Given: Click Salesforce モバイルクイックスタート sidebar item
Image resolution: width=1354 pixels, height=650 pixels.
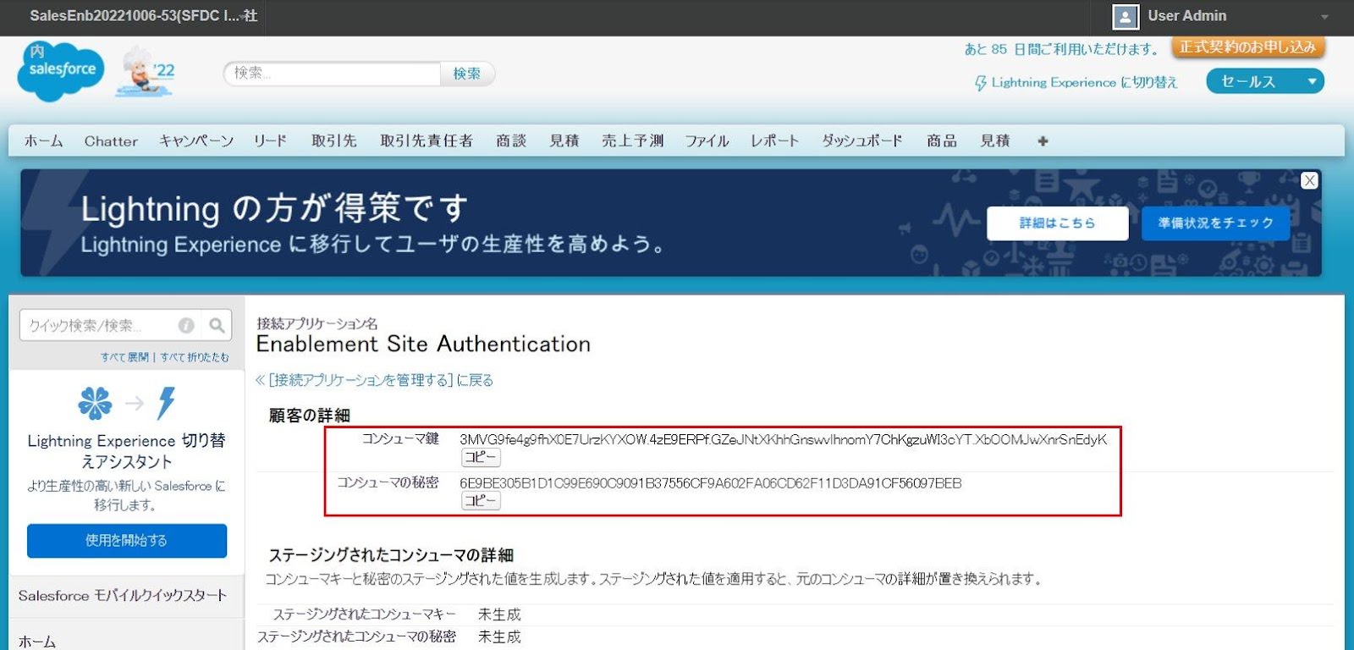Looking at the screenshot, I should 123,596.
